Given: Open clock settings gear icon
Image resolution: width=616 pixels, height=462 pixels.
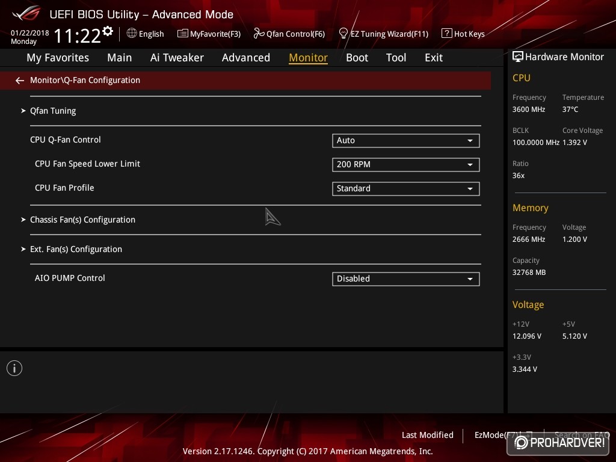Looking at the screenshot, I should [x=108, y=31].
